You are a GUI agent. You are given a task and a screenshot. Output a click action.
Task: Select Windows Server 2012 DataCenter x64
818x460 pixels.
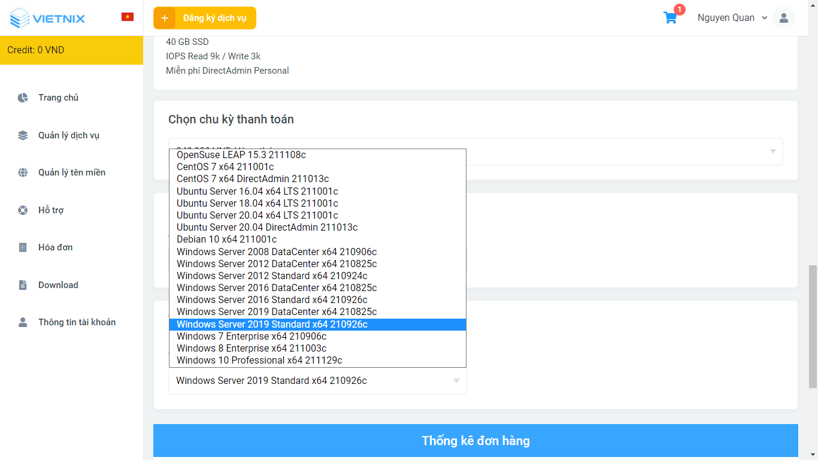click(x=317, y=264)
